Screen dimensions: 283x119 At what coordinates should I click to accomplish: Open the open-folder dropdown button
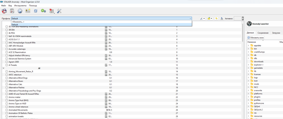click(210, 18)
